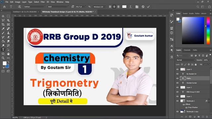Click the hue slider in Color panel
The height and width of the screenshot is (119, 212).
208,30
